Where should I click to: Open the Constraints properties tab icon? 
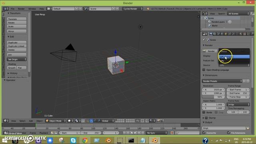point(229,34)
